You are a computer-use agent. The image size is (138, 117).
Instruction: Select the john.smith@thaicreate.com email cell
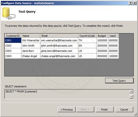click(x=59, y=46)
